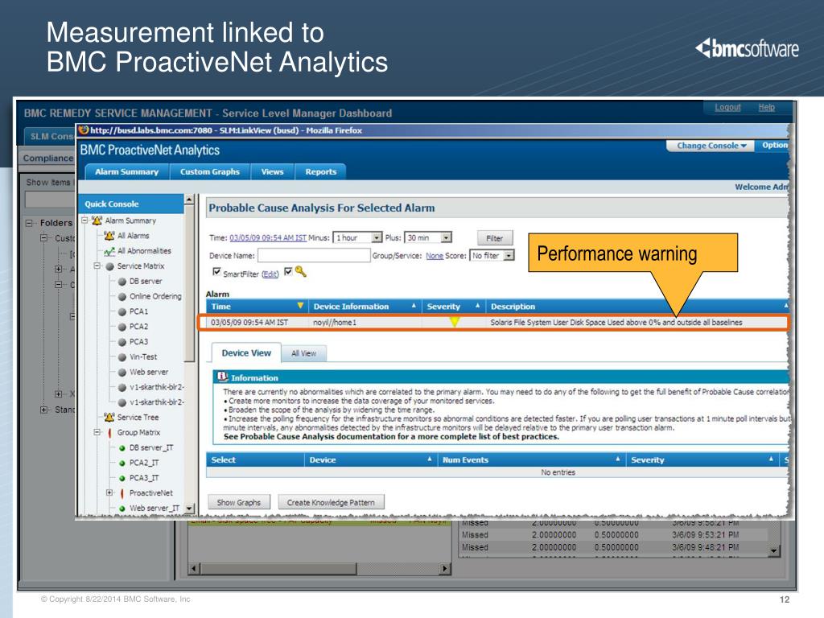Click the Solaris File System alarm description
Viewport: 824px width, 618px height.
[x=616, y=322]
